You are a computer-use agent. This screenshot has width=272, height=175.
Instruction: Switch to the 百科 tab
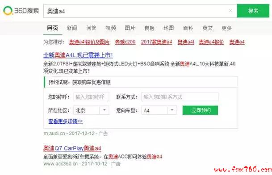click(188, 28)
